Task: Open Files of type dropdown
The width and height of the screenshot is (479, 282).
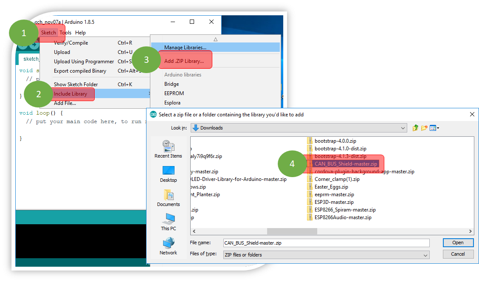Action: pyautogui.click(x=326, y=255)
